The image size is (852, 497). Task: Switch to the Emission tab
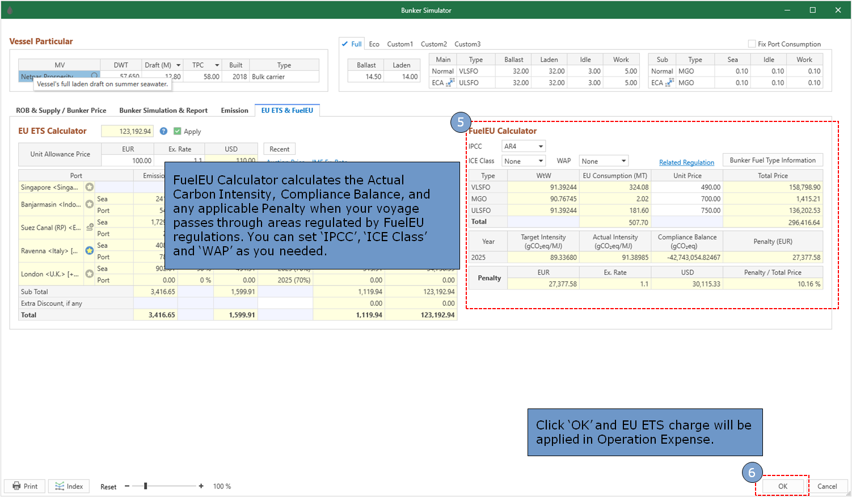pos(234,111)
